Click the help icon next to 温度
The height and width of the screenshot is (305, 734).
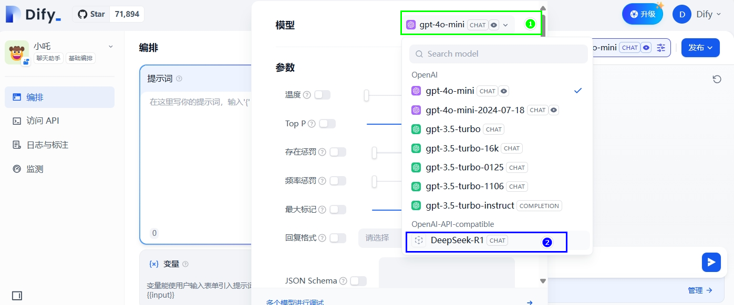point(307,95)
